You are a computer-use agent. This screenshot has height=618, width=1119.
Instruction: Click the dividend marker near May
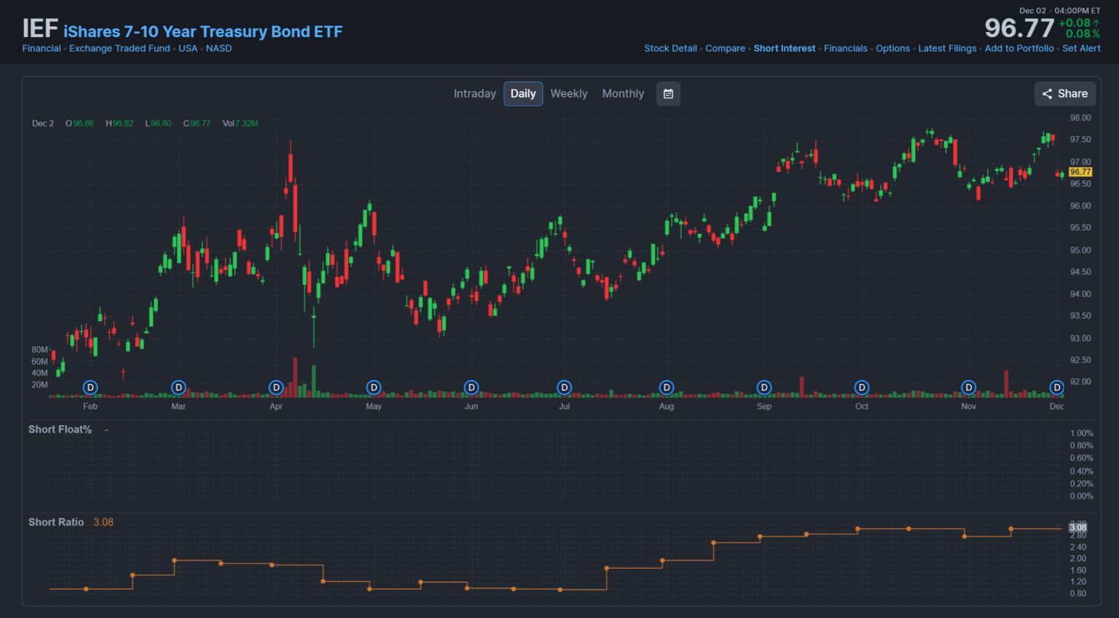click(x=374, y=387)
